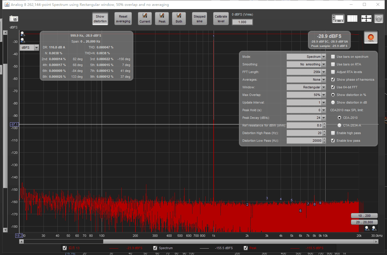Open the Smoothing dropdown

point(306,64)
